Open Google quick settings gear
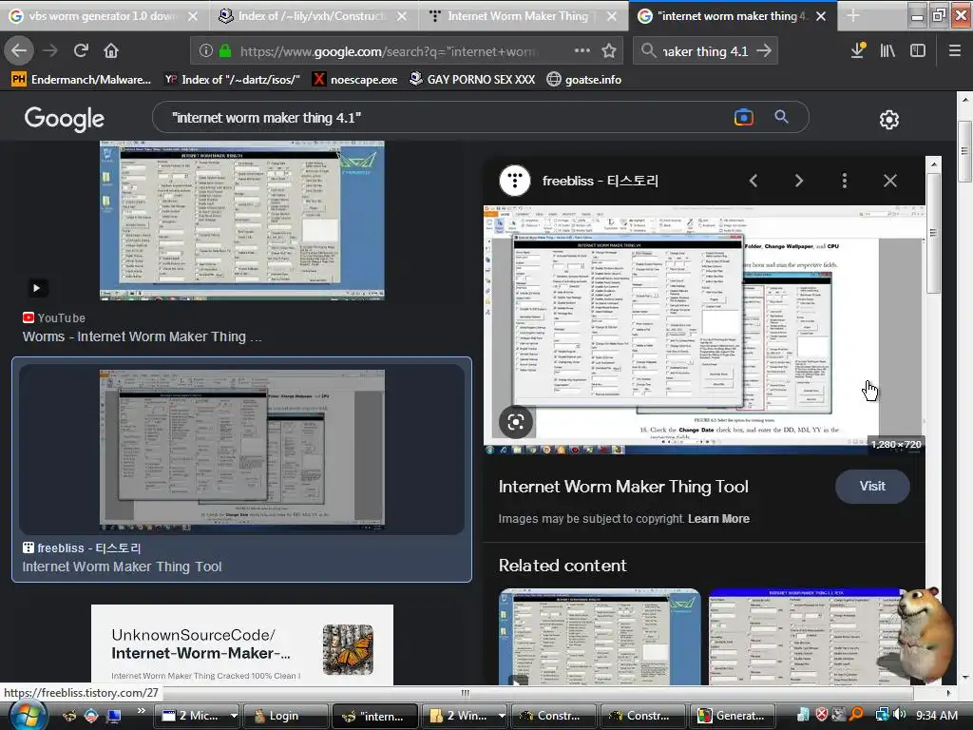This screenshot has width=973, height=730. (889, 119)
